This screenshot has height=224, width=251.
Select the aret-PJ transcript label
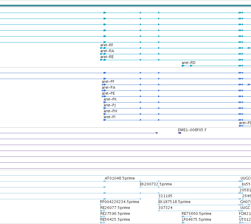(x=110, y=105)
